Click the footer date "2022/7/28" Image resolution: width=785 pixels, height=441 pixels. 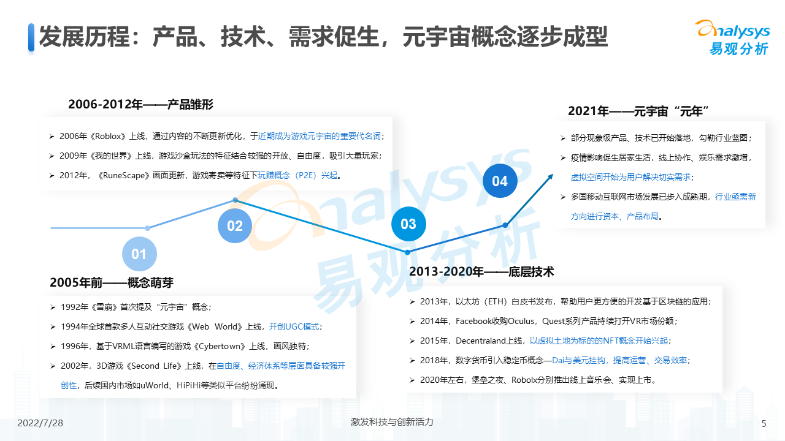[x=40, y=423]
